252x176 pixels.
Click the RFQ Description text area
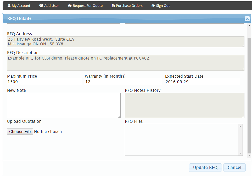126,63
